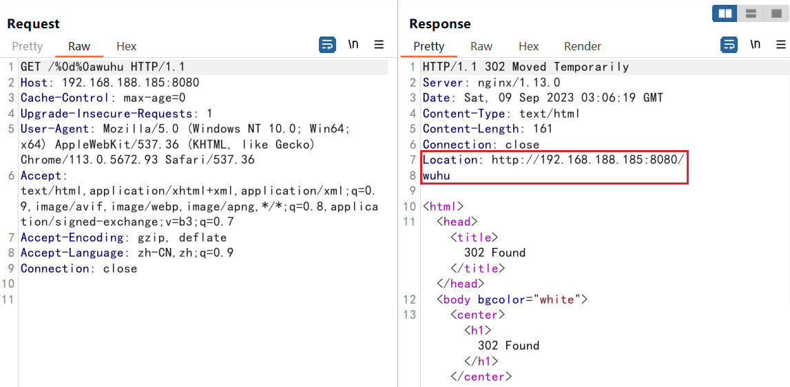This screenshot has width=790, height=387.
Task: Click the Content-Type: text/html line
Action: (x=502, y=114)
